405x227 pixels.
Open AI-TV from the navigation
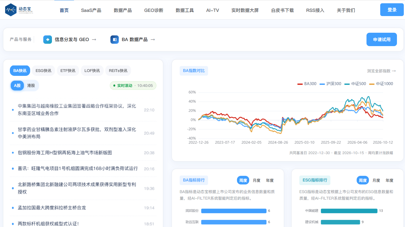(212, 10)
